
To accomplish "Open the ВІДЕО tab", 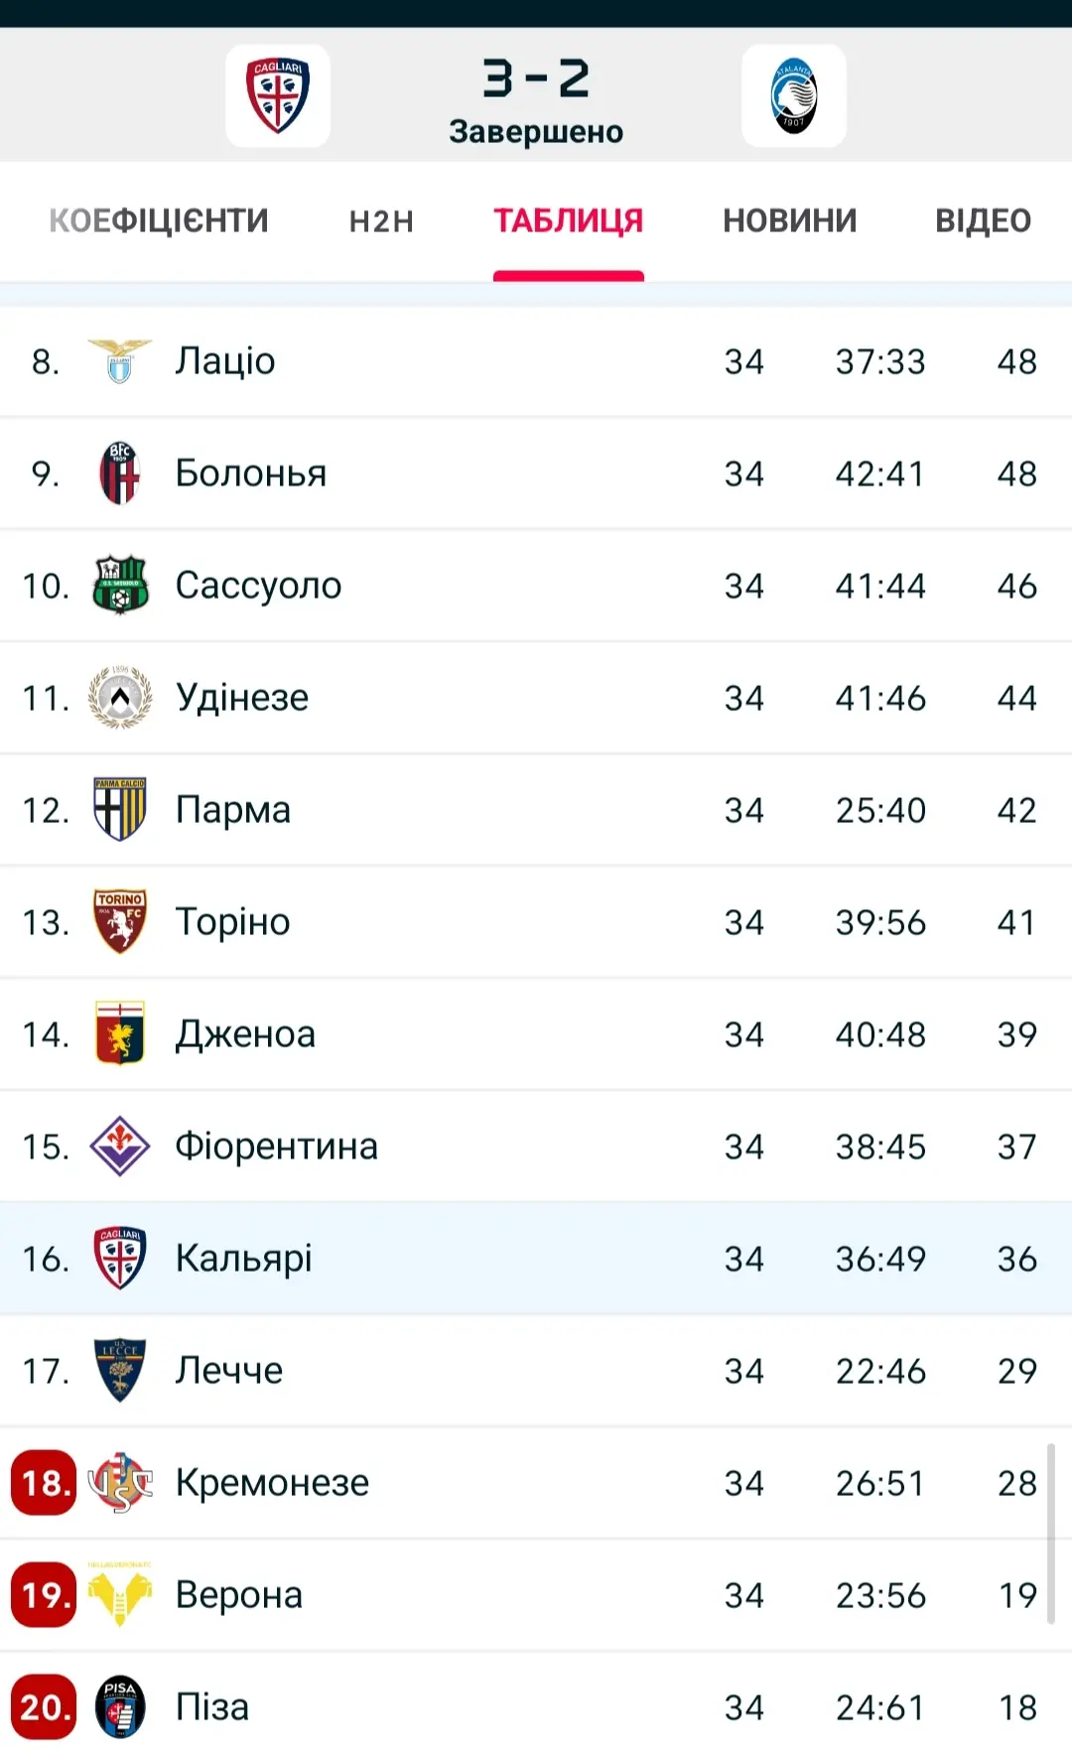I will (983, 220).
